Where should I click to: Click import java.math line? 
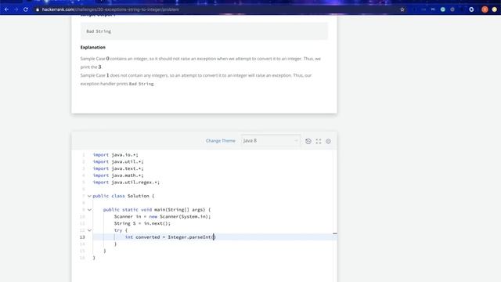tap(118, 175)
